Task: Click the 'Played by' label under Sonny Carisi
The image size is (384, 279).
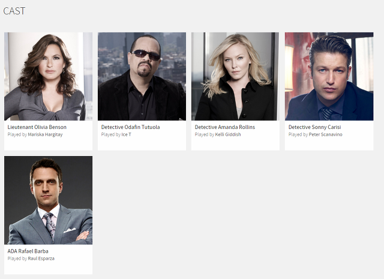Action: pos(298,134)
